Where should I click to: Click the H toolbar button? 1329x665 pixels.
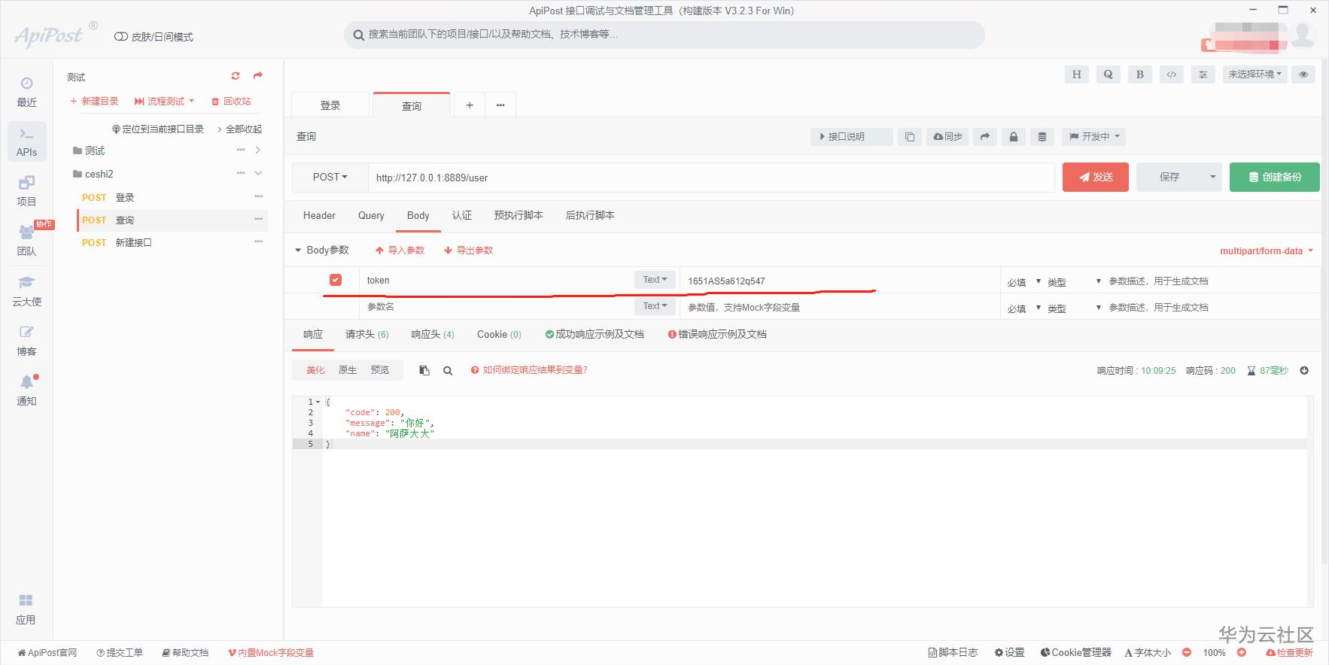pos(1076,74)
